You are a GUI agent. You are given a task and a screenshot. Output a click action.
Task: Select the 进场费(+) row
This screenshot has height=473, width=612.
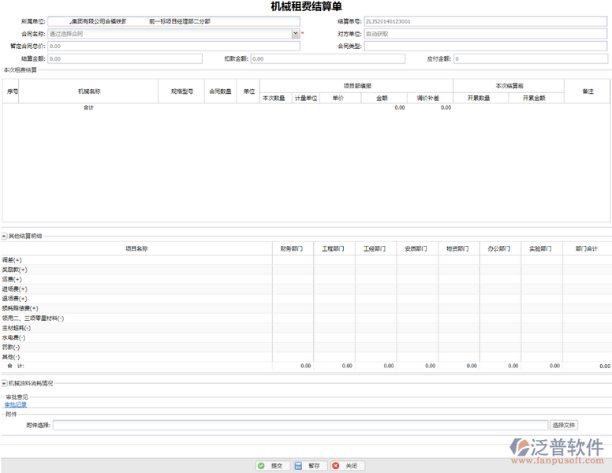(306, 289)
